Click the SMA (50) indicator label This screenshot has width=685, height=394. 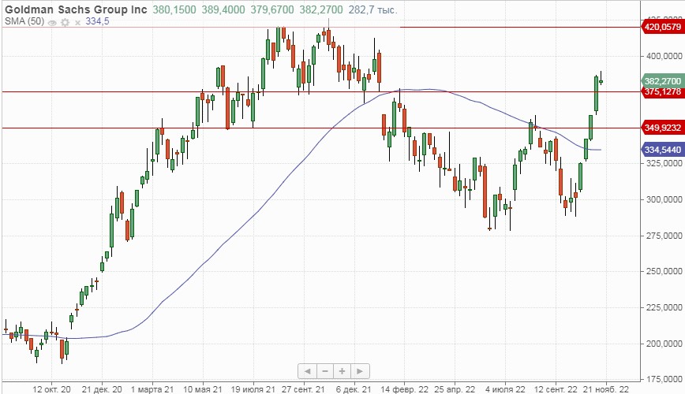pos(23,22)
